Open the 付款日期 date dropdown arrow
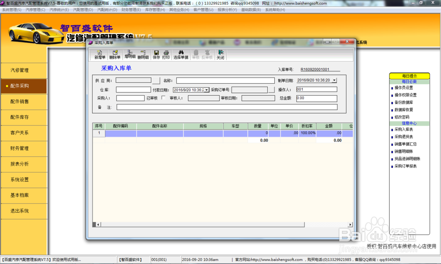The height and width of the screenshot is (264, 441). pos(207,90)
